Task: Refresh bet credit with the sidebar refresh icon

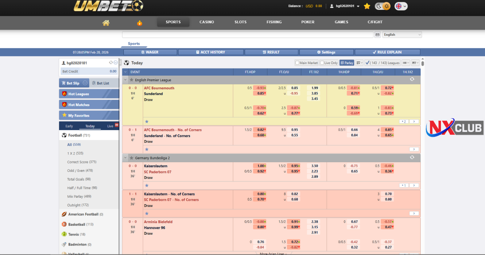Action: (x=111, y=63)
